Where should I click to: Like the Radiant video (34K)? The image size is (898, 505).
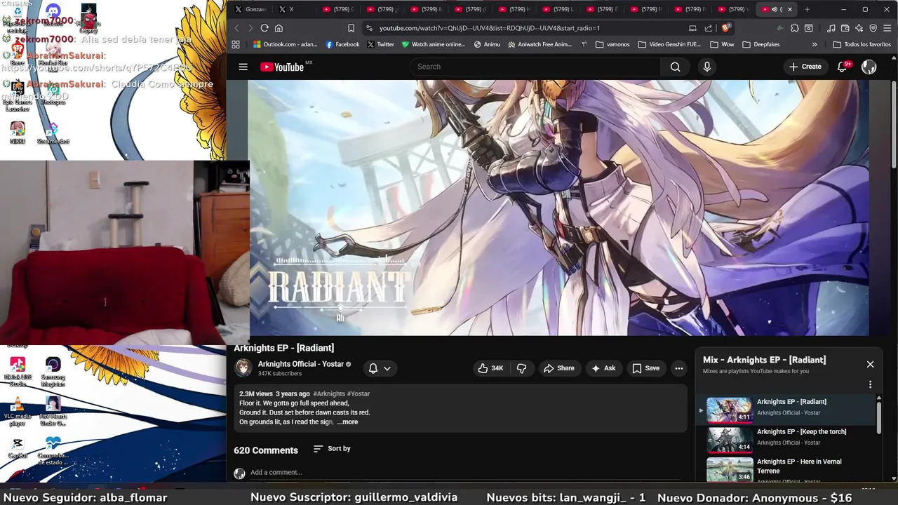pyautogui.click(x=490, y=368)
